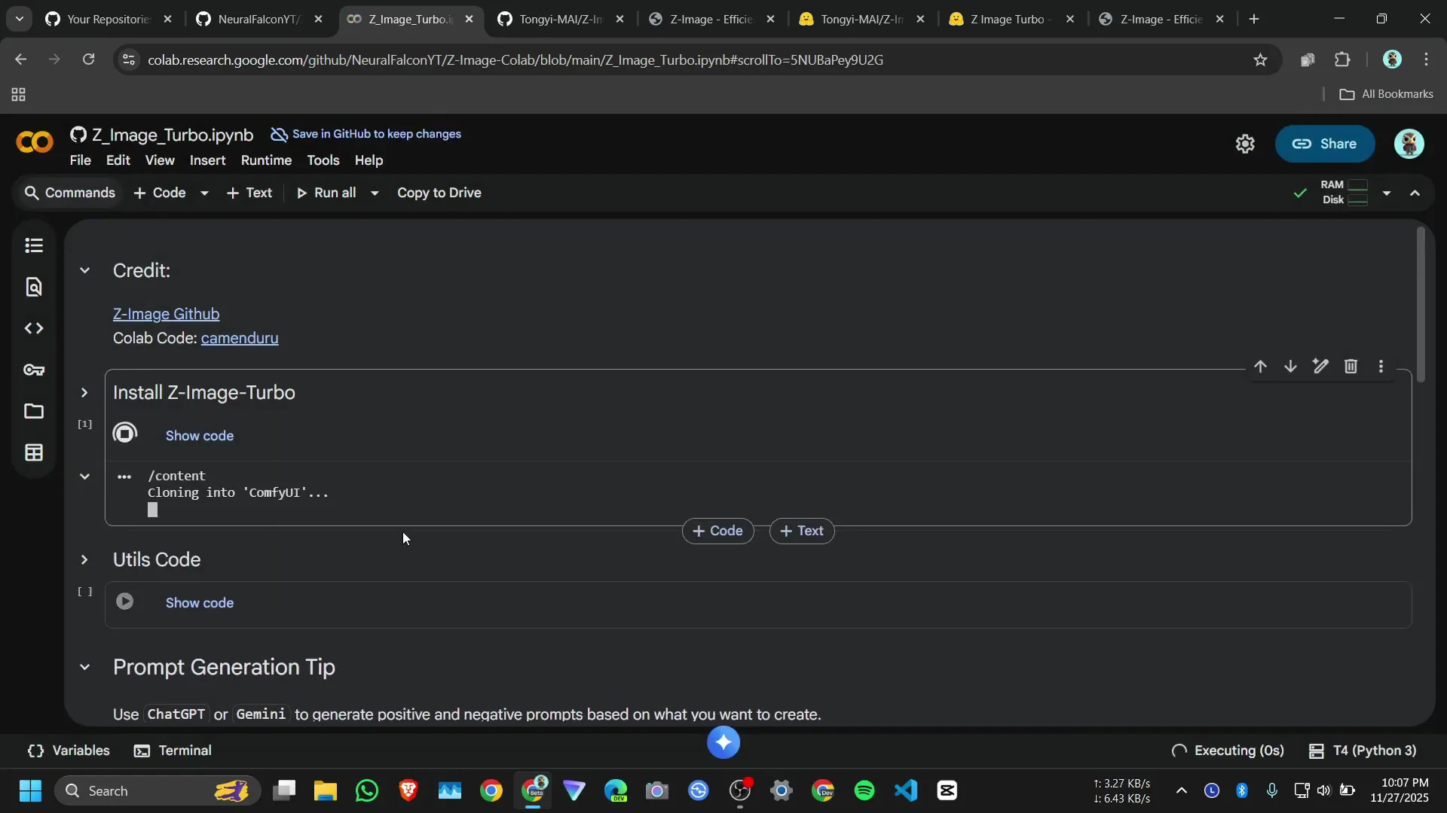Click the Gemini sparkle floating button

(723, 743)
